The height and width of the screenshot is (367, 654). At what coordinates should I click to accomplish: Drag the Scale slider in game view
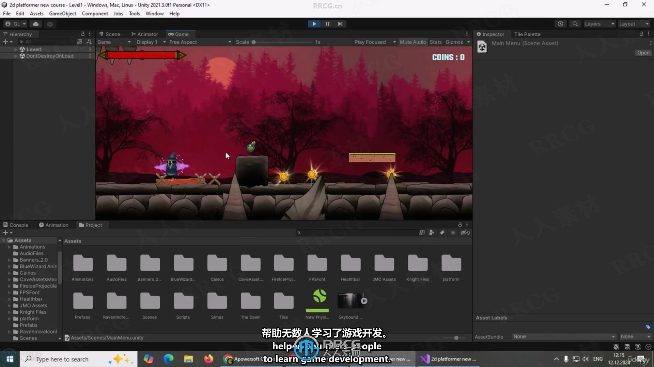pyautogui.click(x=254, y=42)
